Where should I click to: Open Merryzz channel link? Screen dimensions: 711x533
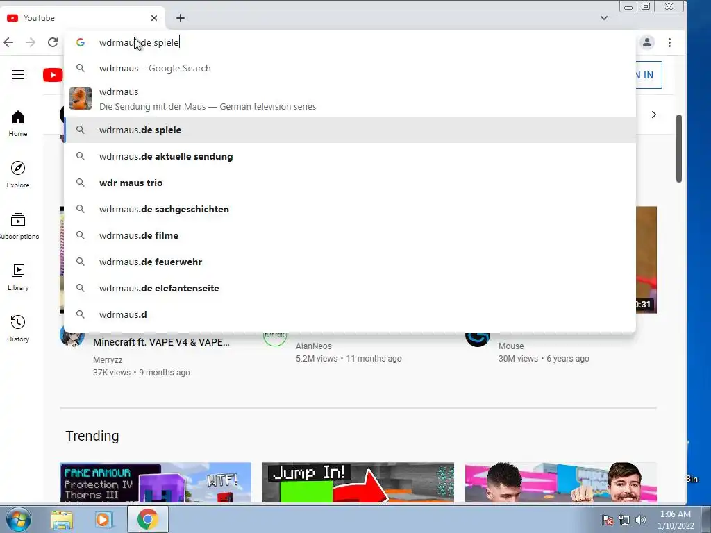[x=108, y=360]
